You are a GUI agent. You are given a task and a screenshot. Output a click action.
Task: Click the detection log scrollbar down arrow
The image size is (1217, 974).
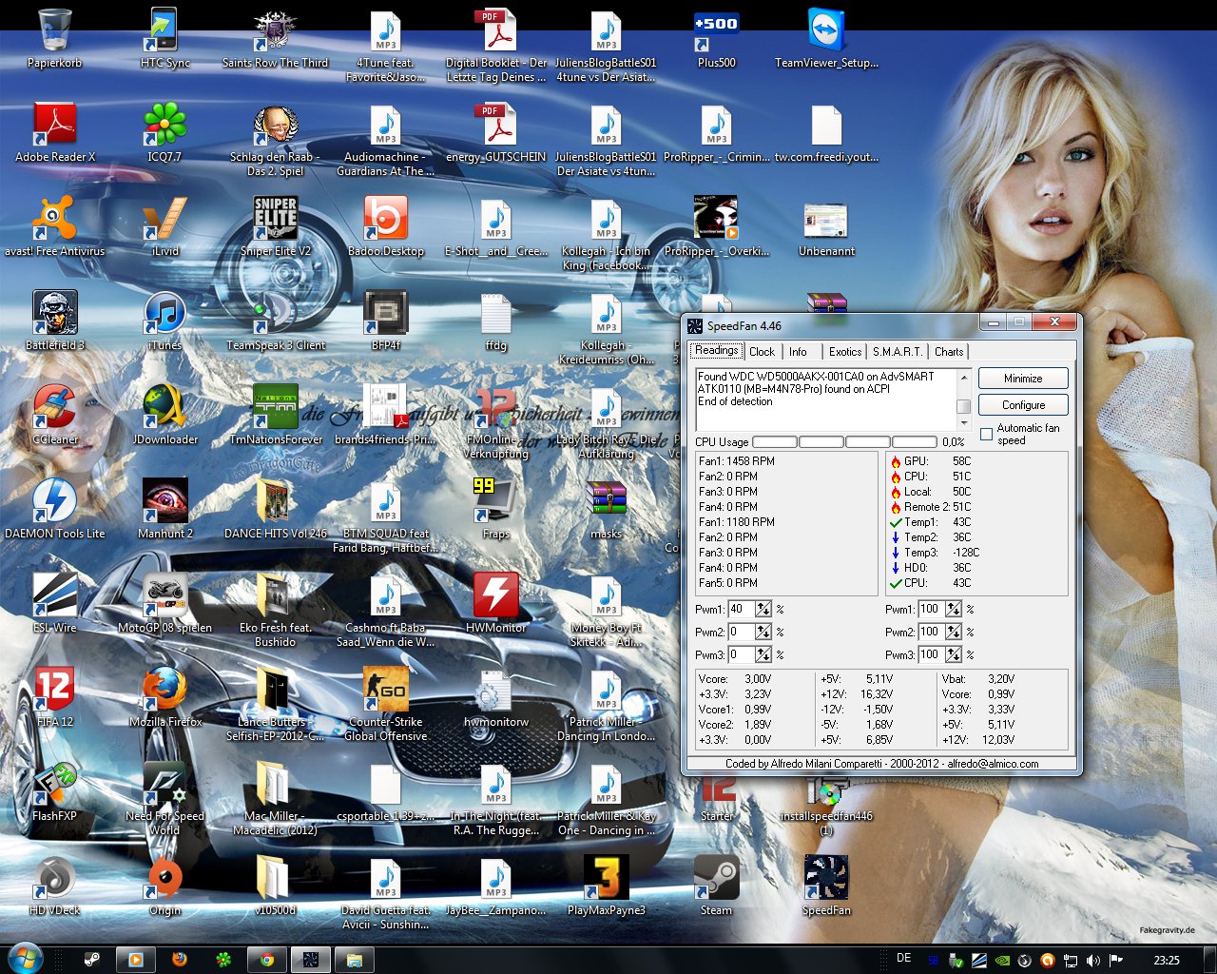[x=963, y=422]
